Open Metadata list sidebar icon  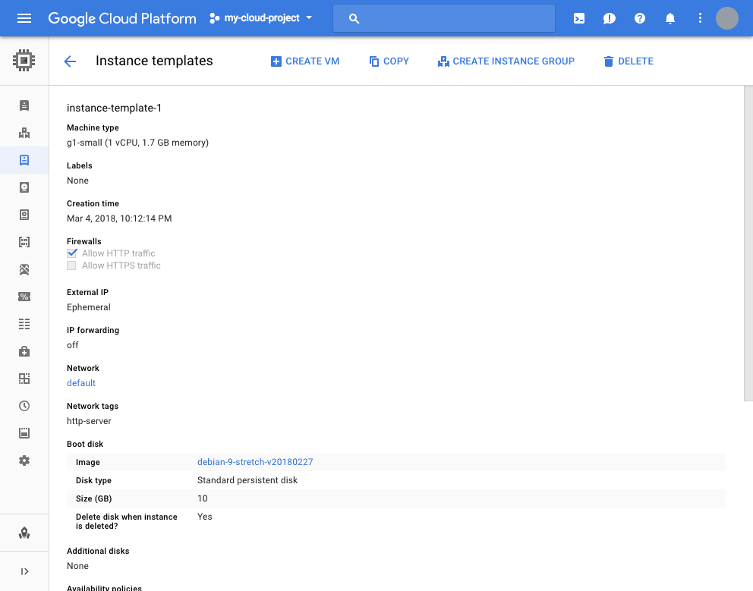coord(24,324)
